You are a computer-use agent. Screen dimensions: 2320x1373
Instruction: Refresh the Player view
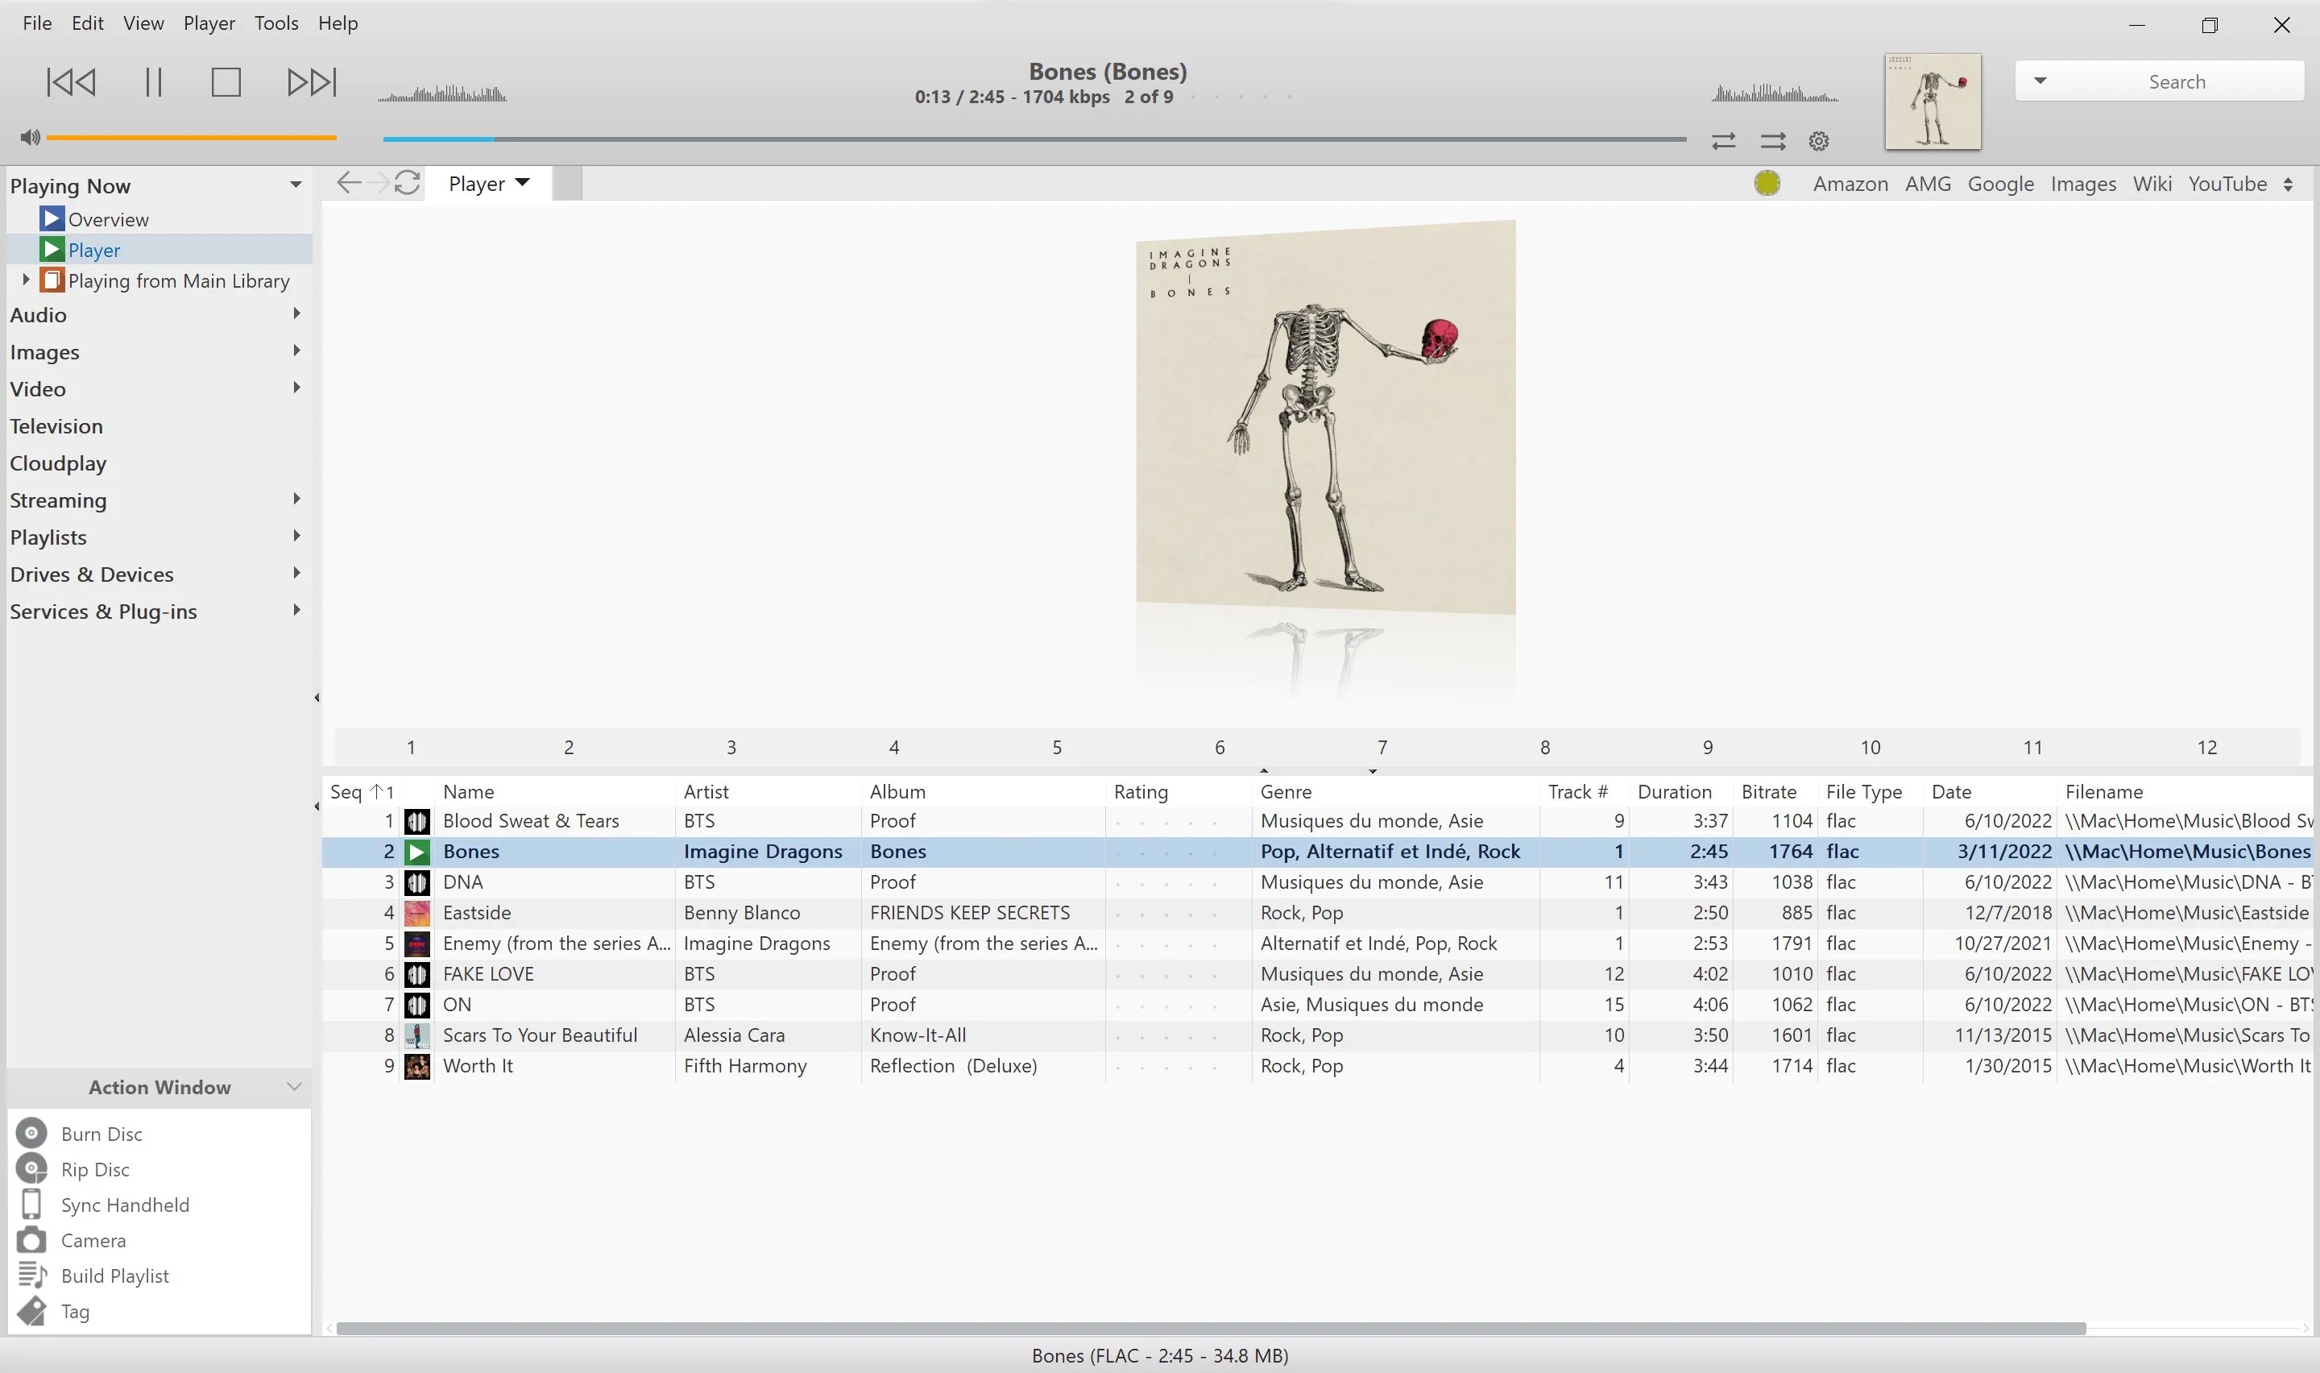[408, 182]
